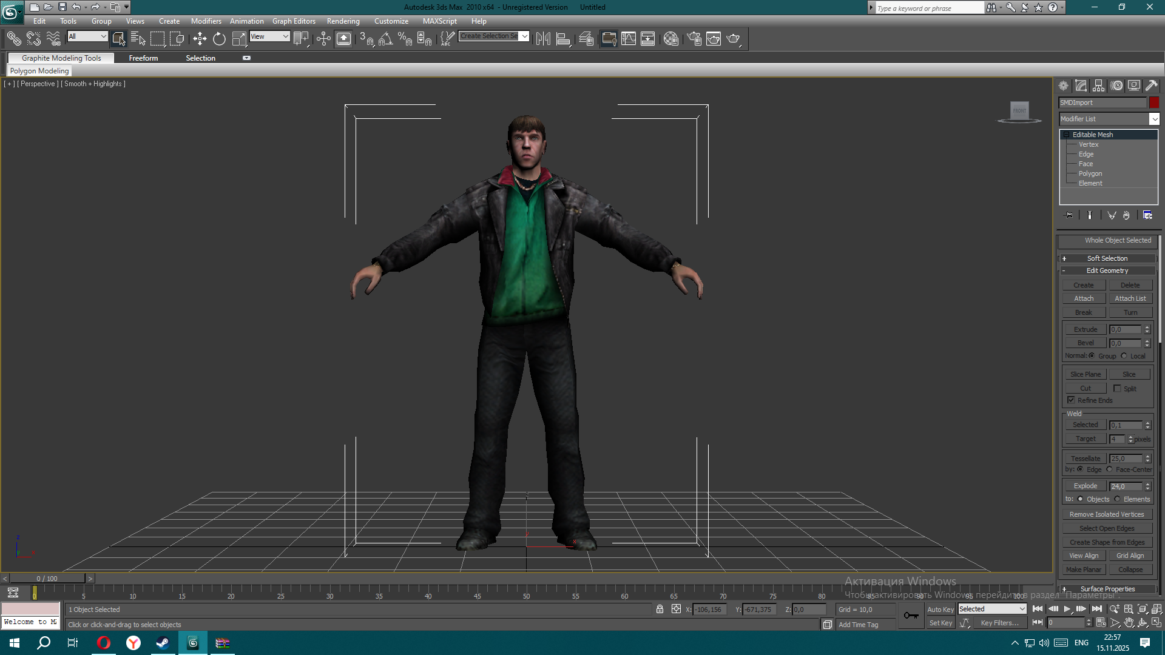Click the Quick Render teapot icon
Image resolution: width=1165 pixels, height=655 pixels.
point(733,39)
